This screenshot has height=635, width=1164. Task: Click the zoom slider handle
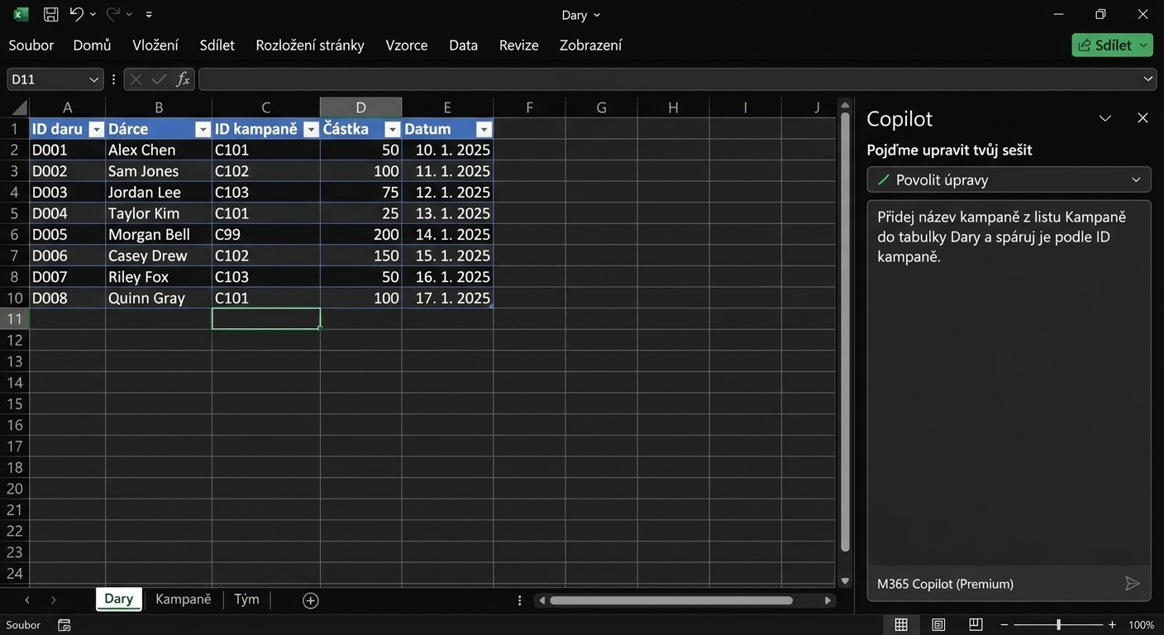coord(1058,625)
